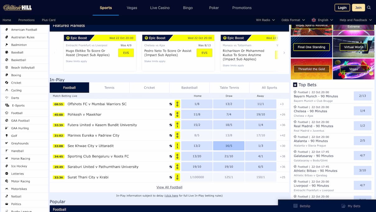Click the Boxing glove sidebar icon
The width and height of the screenshot is (376, 212).
point(7,75)
